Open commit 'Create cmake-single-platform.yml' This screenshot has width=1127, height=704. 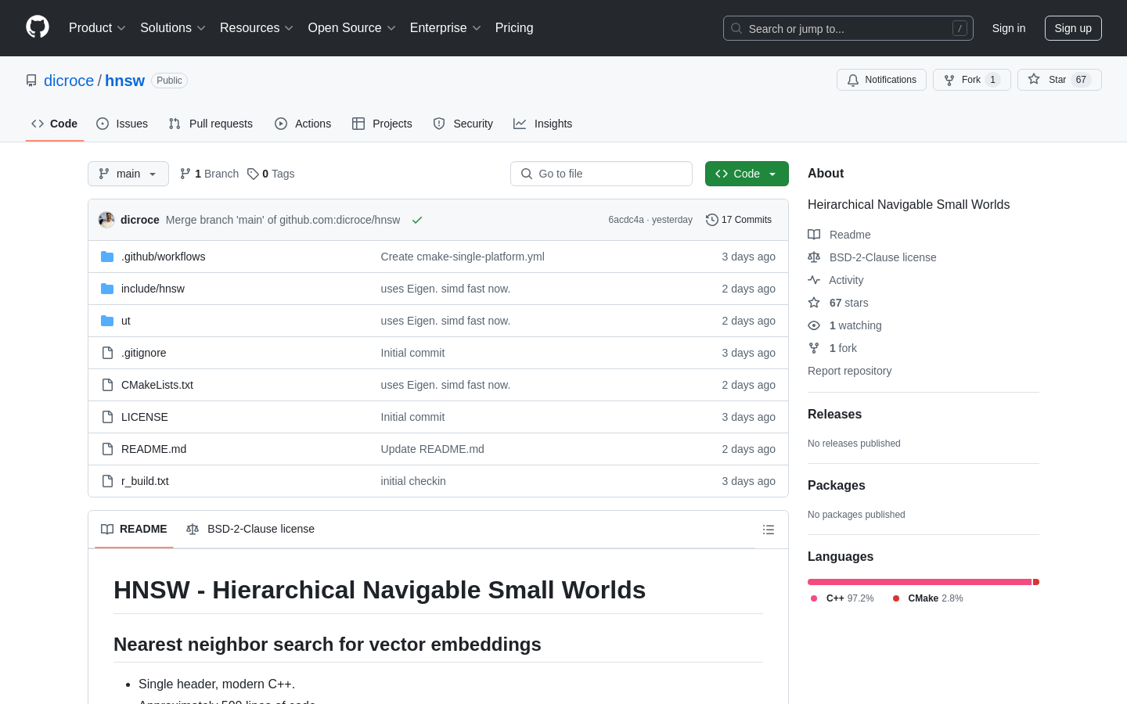tap(463, 257)
